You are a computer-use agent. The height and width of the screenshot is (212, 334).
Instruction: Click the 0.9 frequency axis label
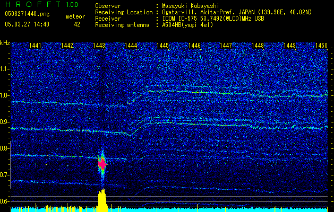4,122
